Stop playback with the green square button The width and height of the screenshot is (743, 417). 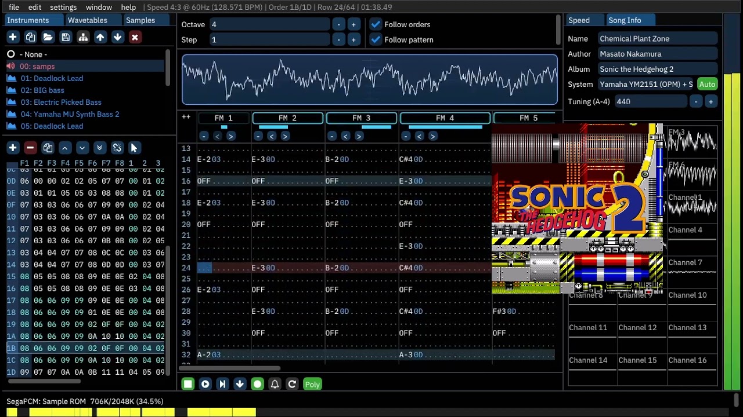coord(187,384)
